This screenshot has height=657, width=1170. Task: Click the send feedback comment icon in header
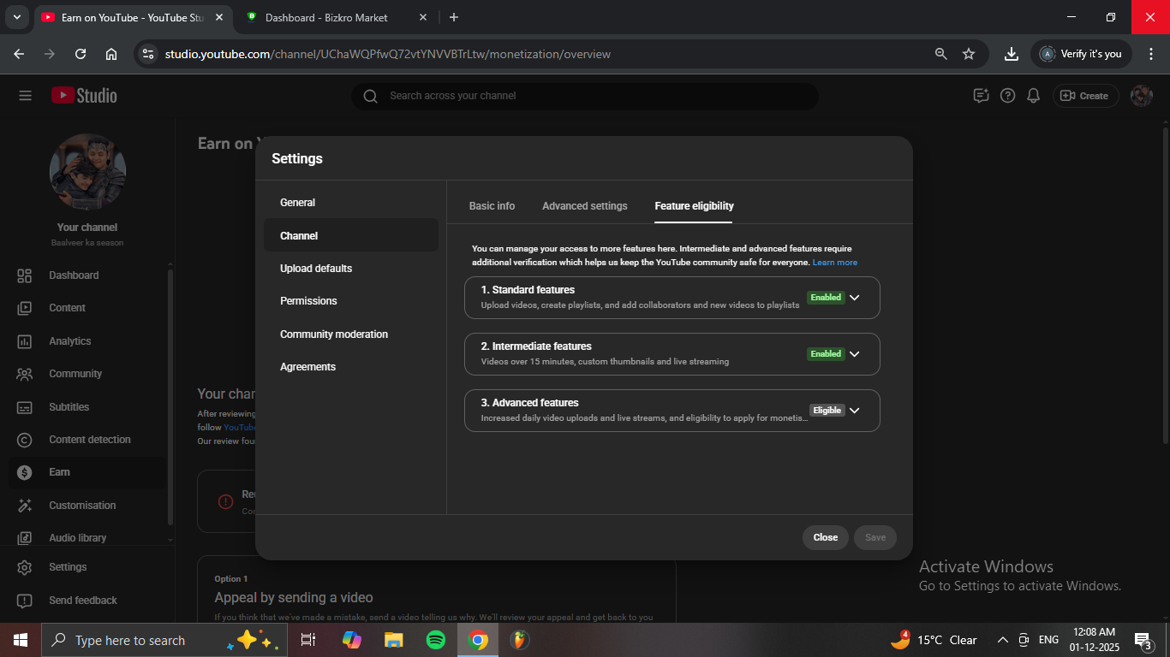tap(981, 96)
